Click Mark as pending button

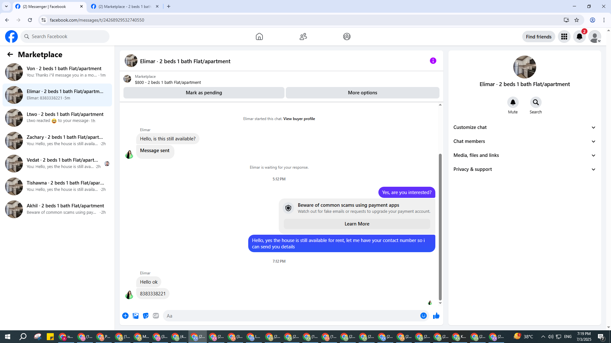204,93
